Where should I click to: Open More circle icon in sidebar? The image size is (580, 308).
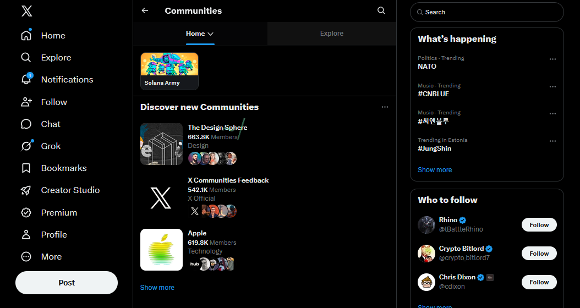[x=26, y=257]
